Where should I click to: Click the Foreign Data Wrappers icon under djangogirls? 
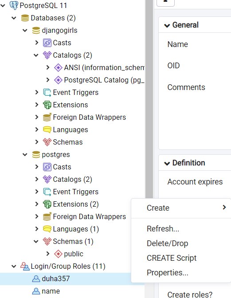click(47, 117)
